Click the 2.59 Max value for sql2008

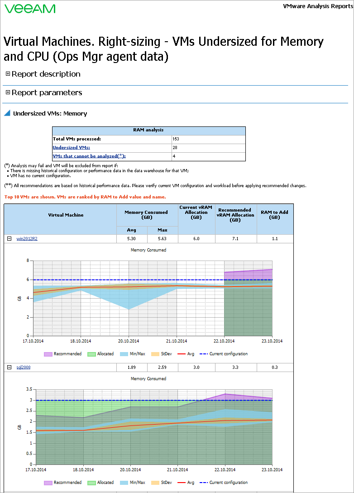[163, 367]
